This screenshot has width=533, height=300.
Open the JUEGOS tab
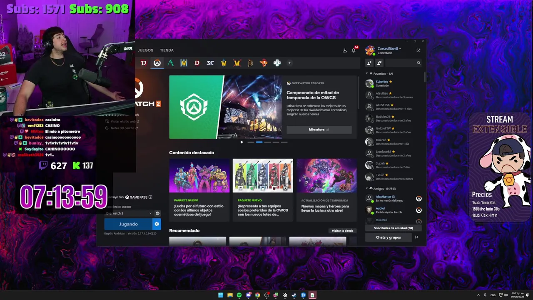[146, 50]
